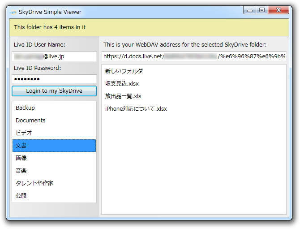Image resolution: width=300 pixels, height=229 pixels.
Task: Click the SkyDrive Simple Viewer app icon
Action: tap(13, 12)
